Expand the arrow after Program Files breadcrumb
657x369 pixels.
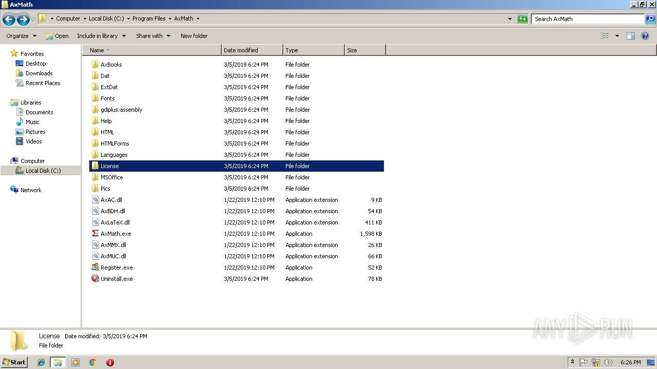pyautogui.click(x=170, y=18)
